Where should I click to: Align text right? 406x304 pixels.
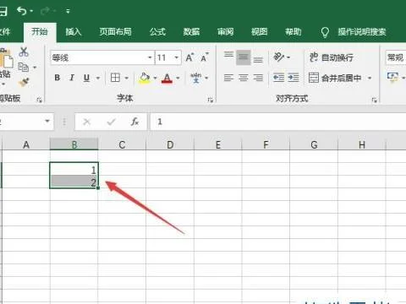click(258, 78)
